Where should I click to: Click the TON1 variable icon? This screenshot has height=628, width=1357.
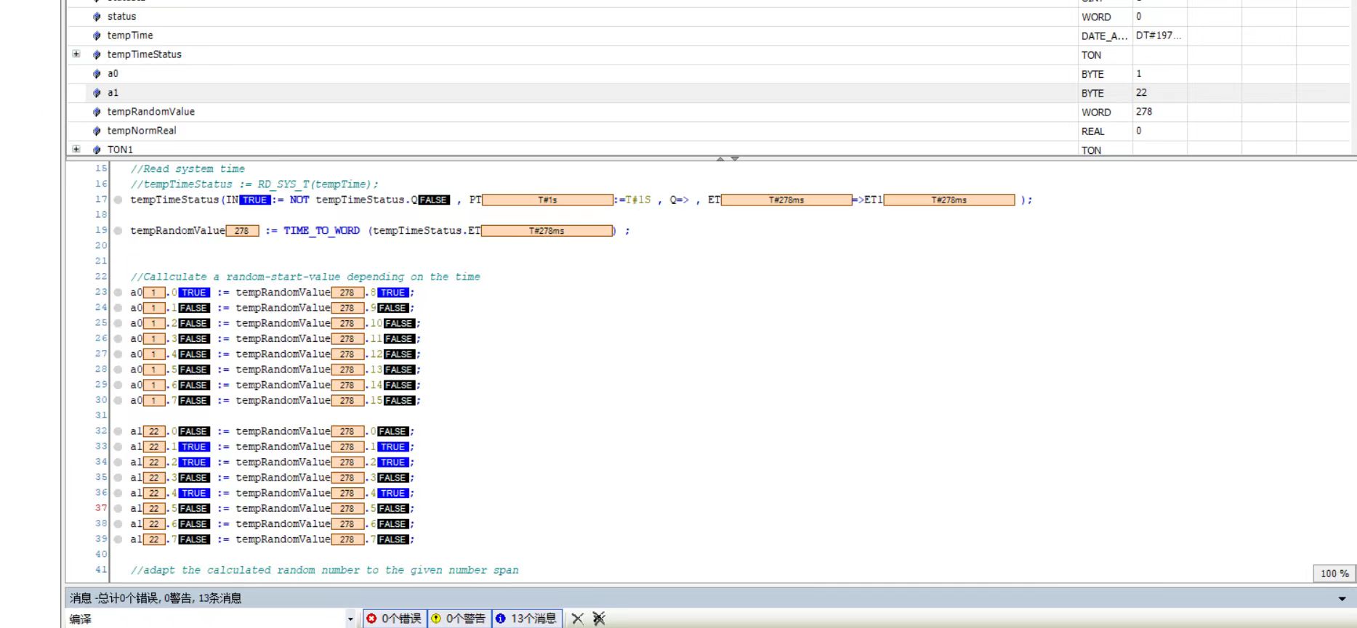(97, 150)
